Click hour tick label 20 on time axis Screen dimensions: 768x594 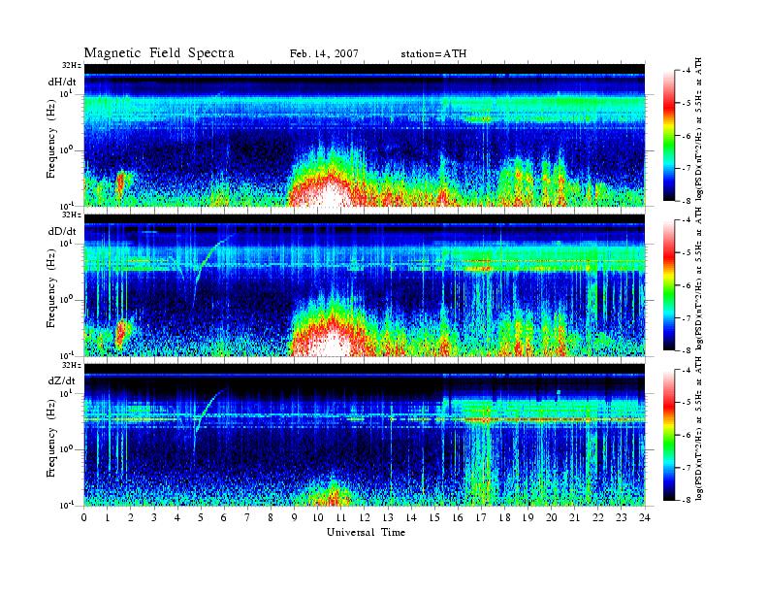[551, 517]
